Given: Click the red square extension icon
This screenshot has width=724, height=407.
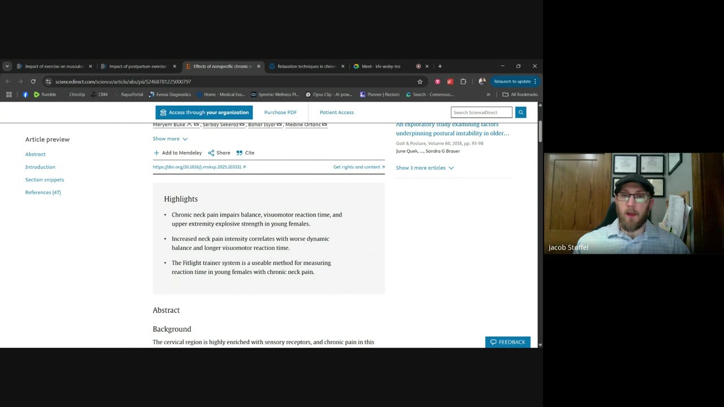Looking at the screenshot, I should click(450, 81).
